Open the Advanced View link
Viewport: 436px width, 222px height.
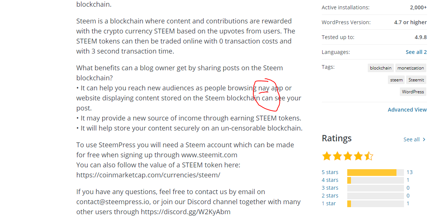click(x=407, y=110)
